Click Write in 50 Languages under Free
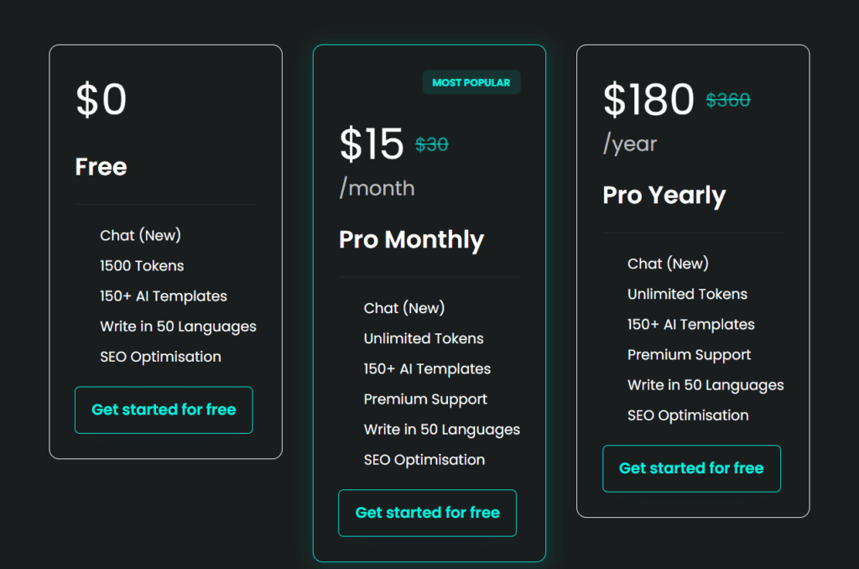 [x=178, y=326]
